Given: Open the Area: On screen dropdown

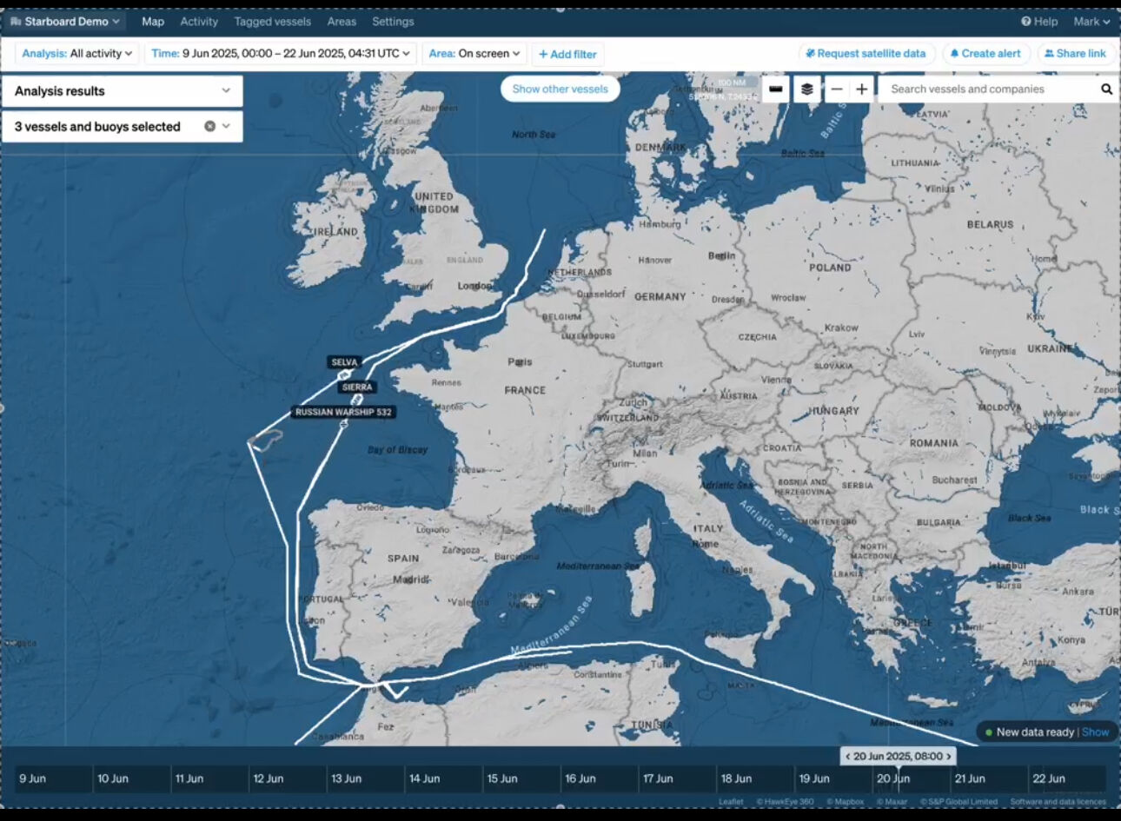Looking at the screenshot, I should (474, 54).
